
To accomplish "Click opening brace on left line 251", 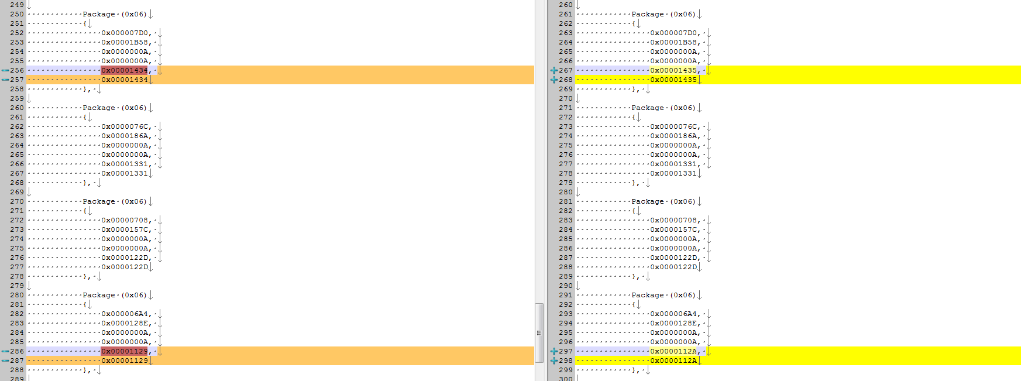I will coord(85,23).
